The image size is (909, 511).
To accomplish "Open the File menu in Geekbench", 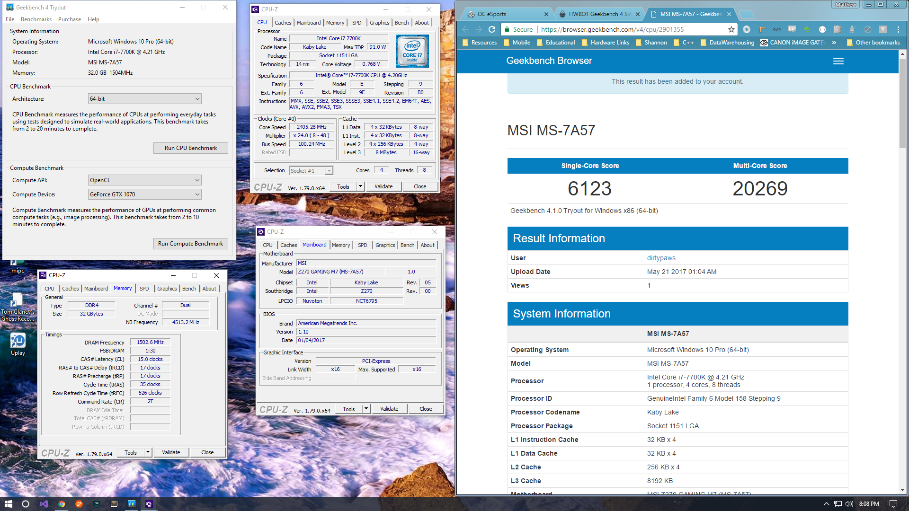I will click(10, 19).
